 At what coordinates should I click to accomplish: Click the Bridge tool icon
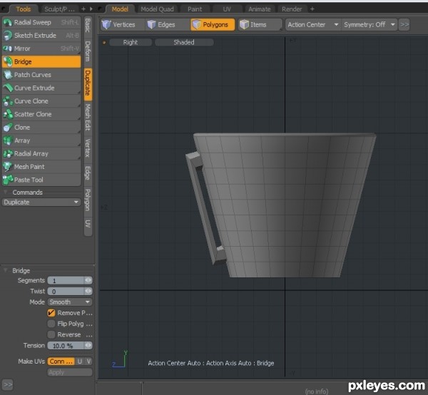tap(8, 61)
